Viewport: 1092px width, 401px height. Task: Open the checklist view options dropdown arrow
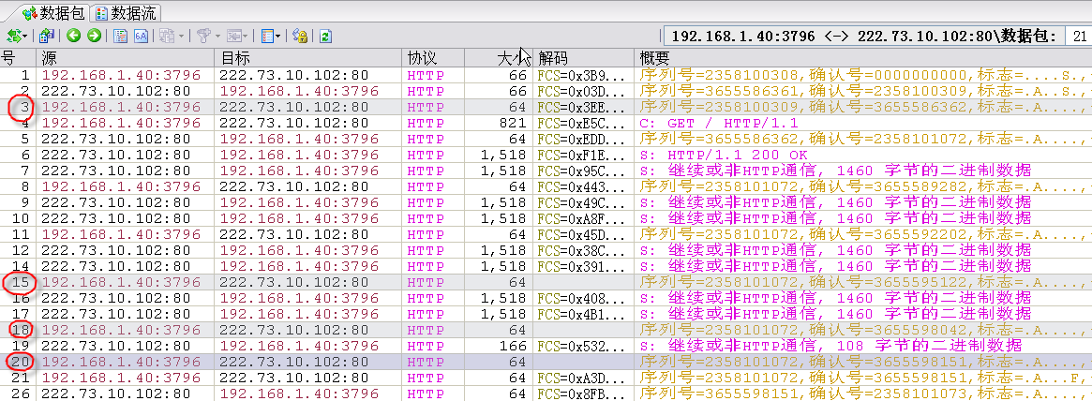278,36
